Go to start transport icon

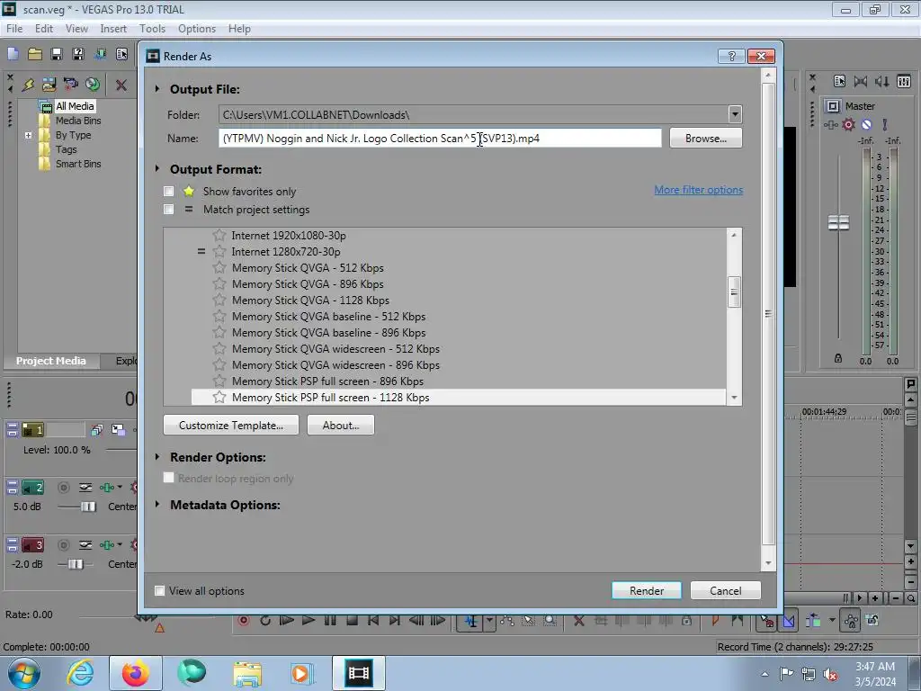(x=373, y=621)
